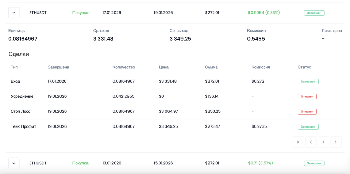This screenshot has width=350, height=174.
Task: Go to previous page of deals
Action: point(311,142)
